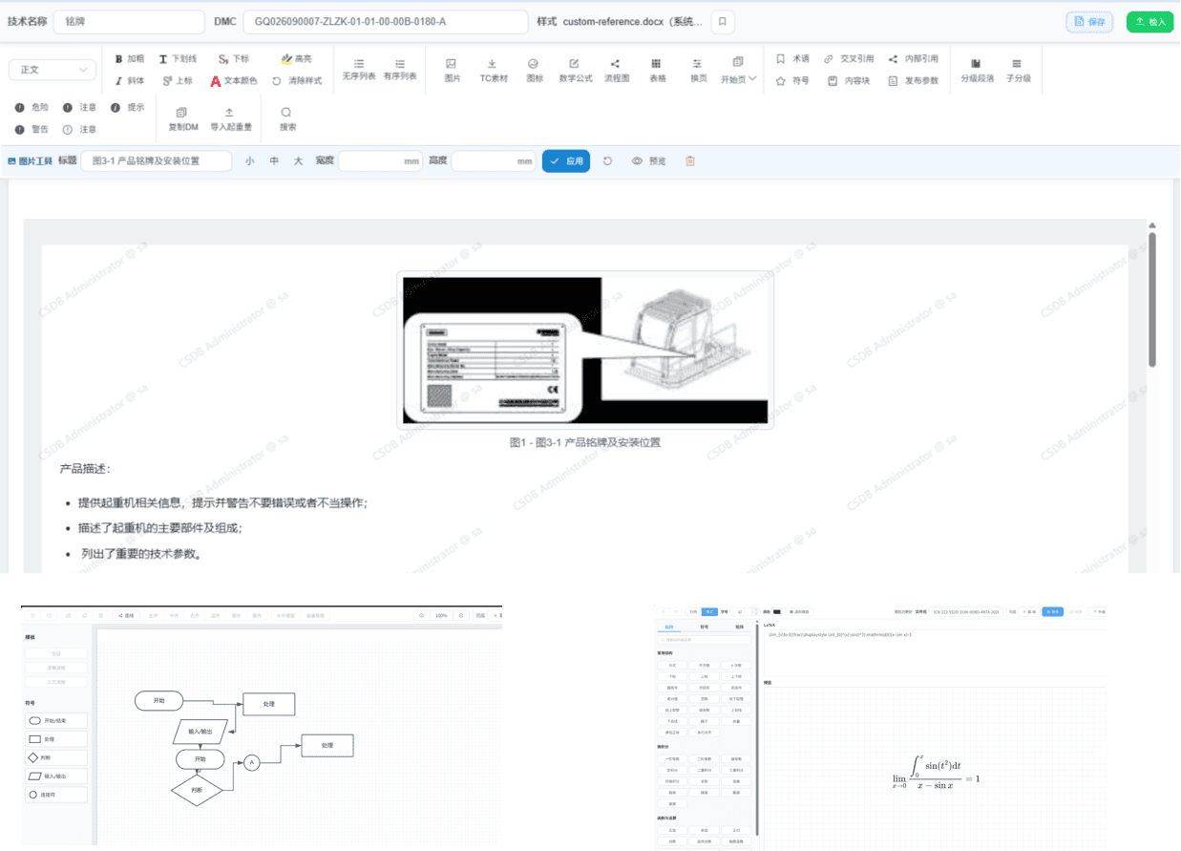Viewport: 1181px width, 851px height.
Task: Insert a 警告 warning notice
Action: point(32,129)
